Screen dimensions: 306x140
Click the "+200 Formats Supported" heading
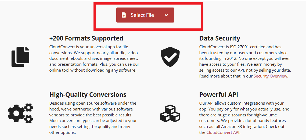point(86,38)
